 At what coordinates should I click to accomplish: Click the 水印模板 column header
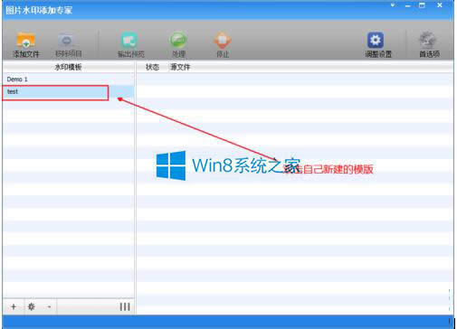[x=69, y=67]
